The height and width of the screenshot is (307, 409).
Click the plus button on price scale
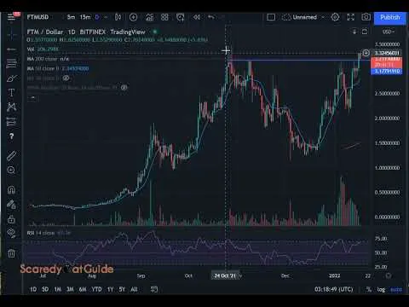[366, 53]
